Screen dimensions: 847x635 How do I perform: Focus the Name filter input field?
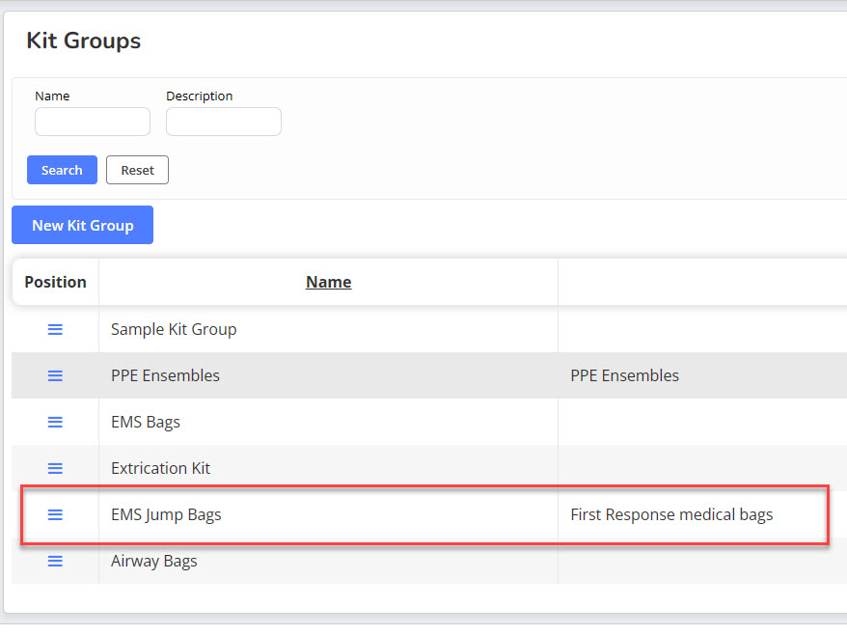coord(93,122)
